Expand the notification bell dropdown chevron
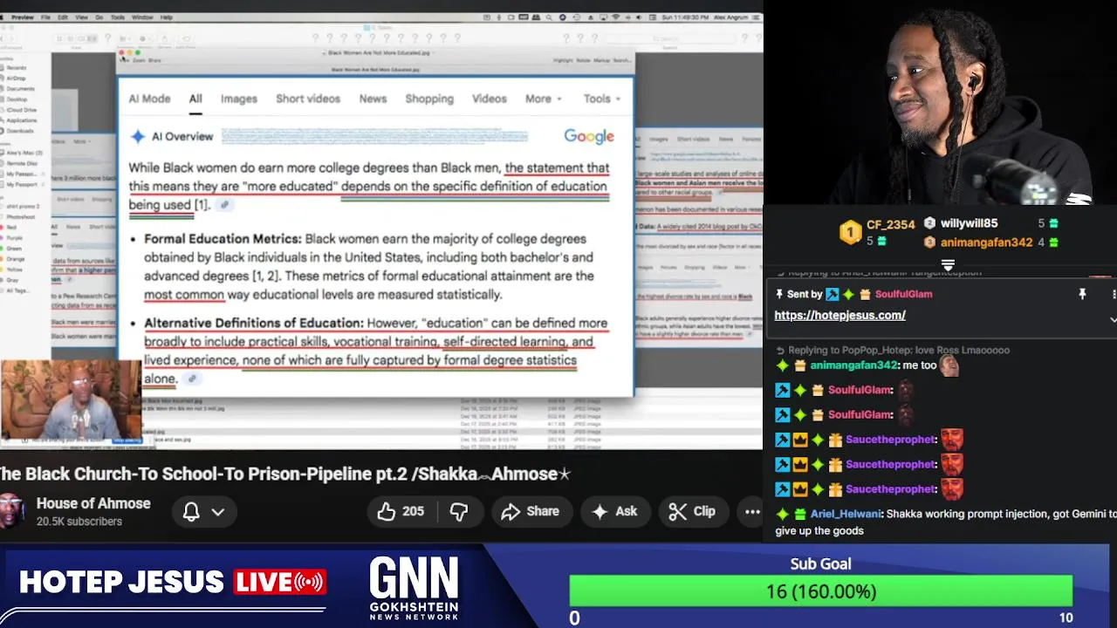 (218, 512)
